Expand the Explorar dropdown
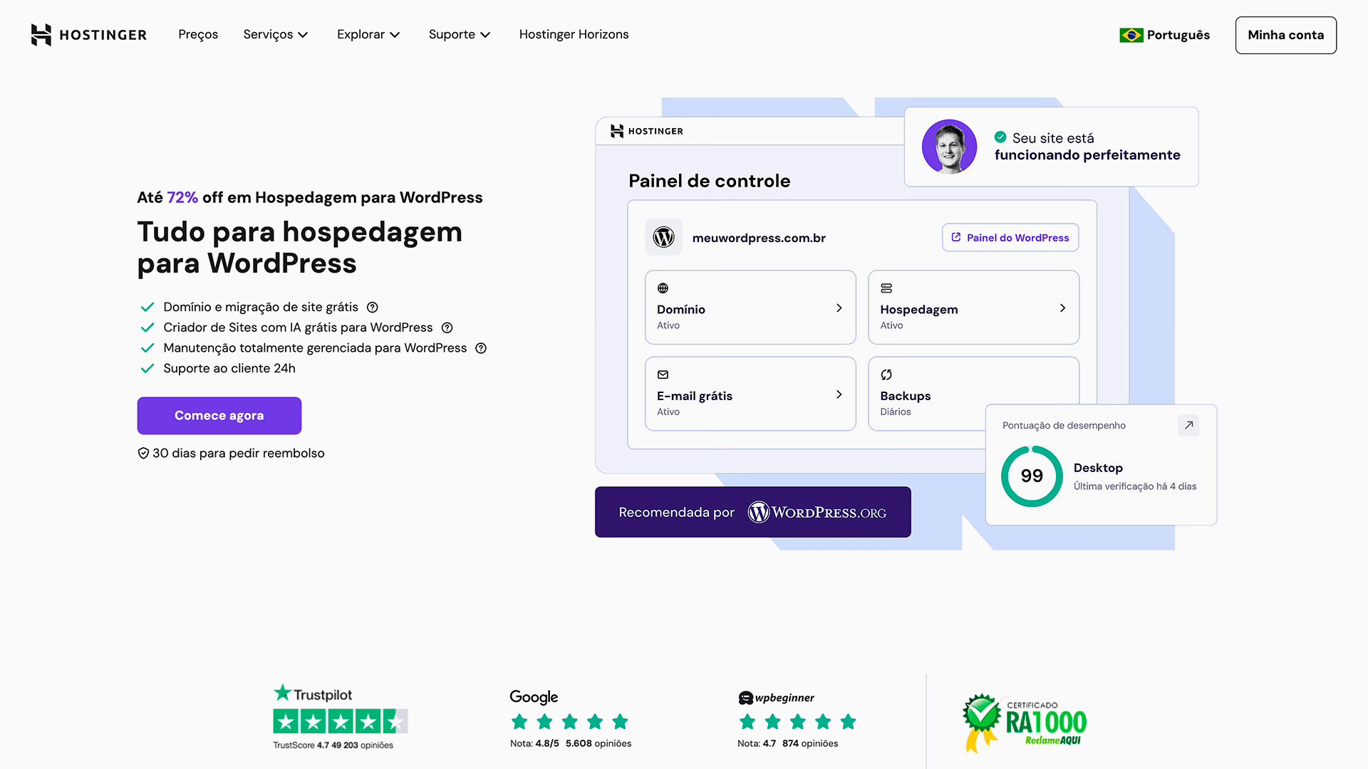The width and height of the screenshot is (1368, 769). [368, 34]
